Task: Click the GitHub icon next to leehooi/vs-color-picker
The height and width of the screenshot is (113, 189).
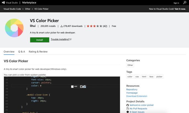Action: point(128,105)
